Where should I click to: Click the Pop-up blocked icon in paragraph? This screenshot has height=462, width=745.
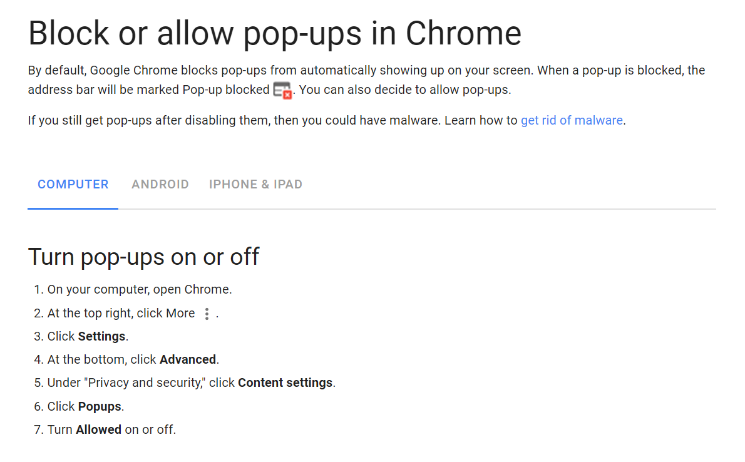pos(283,90)
